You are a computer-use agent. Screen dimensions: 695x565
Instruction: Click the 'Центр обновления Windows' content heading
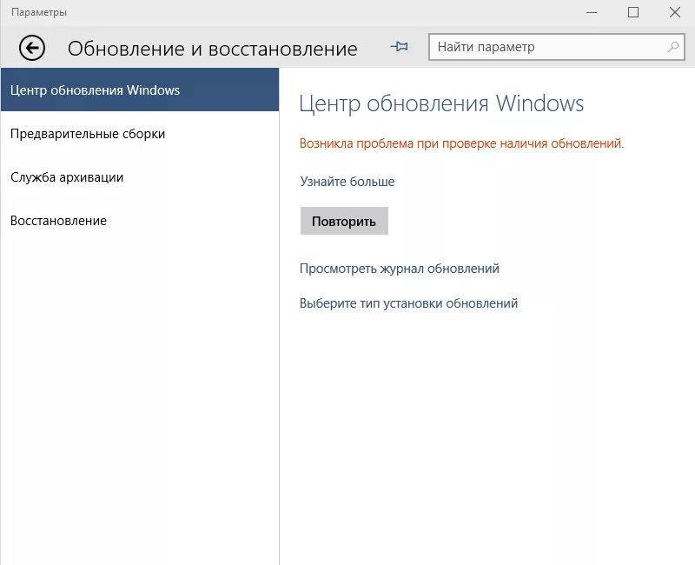coord(441,103)
